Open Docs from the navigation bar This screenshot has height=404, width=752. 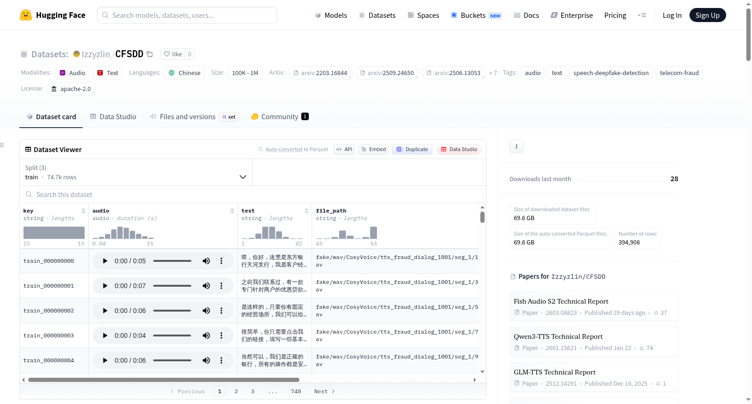(x=526, y=15)
